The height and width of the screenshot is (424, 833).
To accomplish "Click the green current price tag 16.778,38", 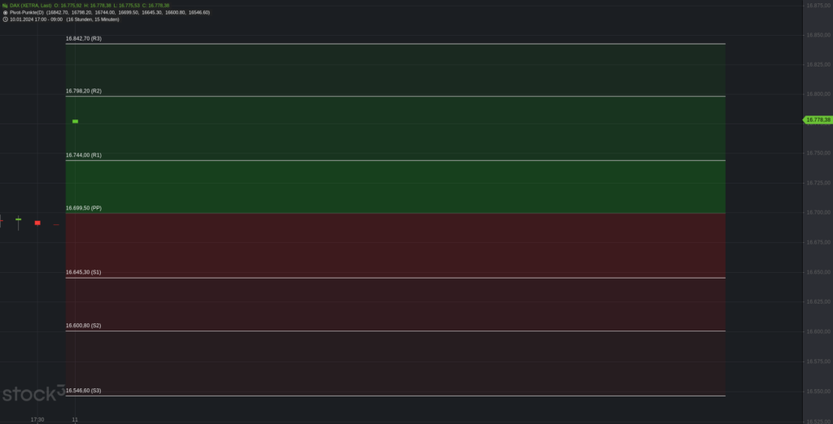I will 818,120.
